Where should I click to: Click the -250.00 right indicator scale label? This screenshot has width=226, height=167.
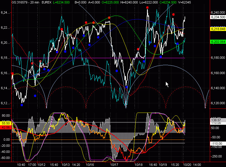(216, 156)
